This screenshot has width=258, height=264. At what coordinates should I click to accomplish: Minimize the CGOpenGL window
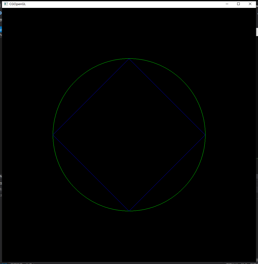[x=227, y=4]
